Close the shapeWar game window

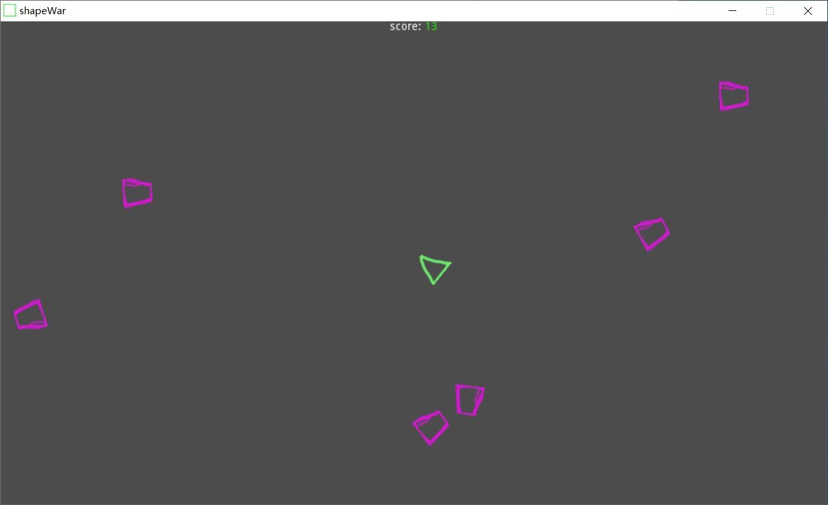point(807,11)
